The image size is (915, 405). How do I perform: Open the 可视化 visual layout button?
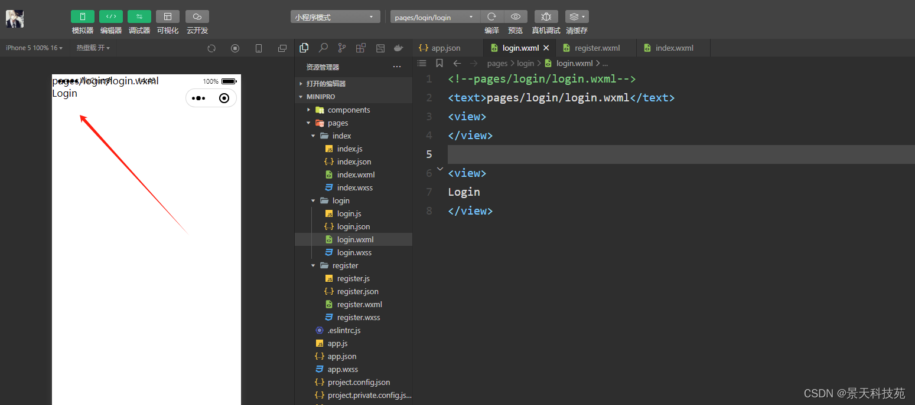168,17
